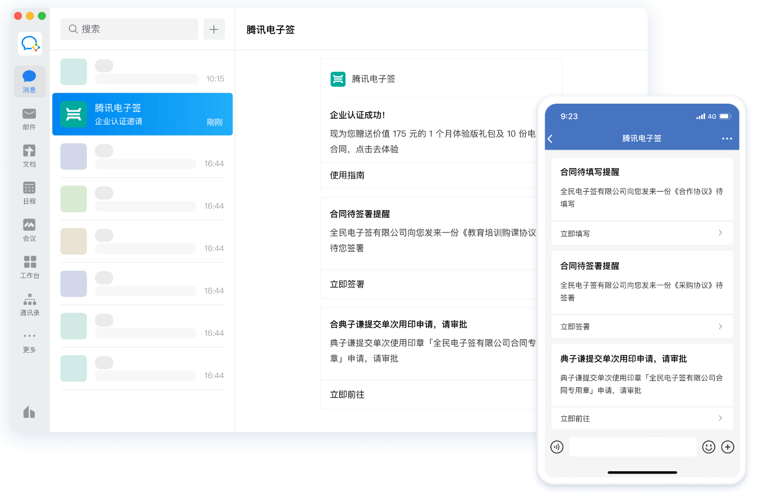Tap the voice input icon in the phone

[x=556, y=447]
